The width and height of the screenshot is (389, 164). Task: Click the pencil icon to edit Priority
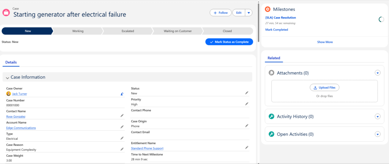[247, 103]
